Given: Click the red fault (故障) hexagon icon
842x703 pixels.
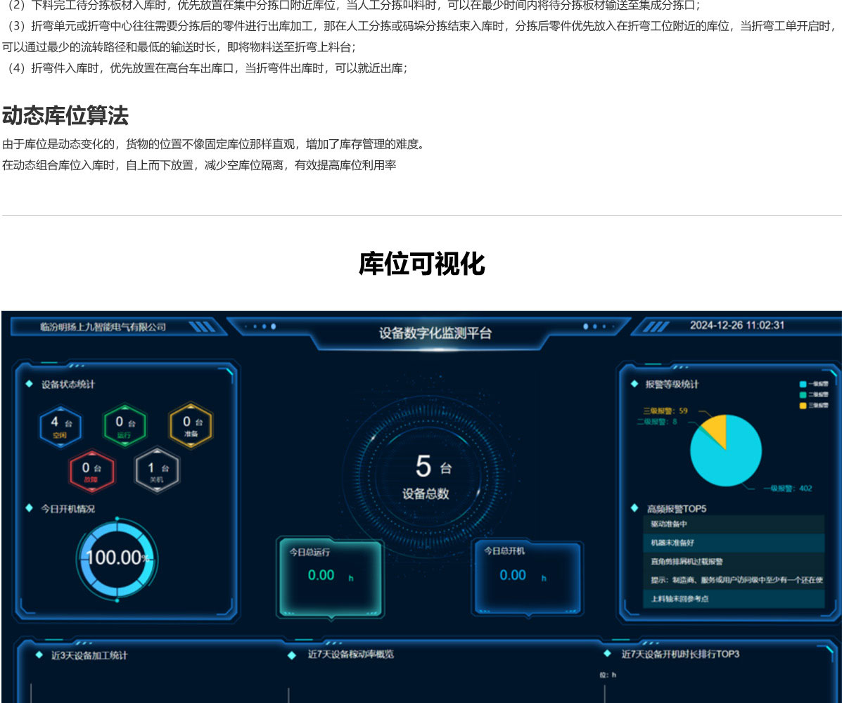Looking at the screenshot, I should [x=91, y=471].
